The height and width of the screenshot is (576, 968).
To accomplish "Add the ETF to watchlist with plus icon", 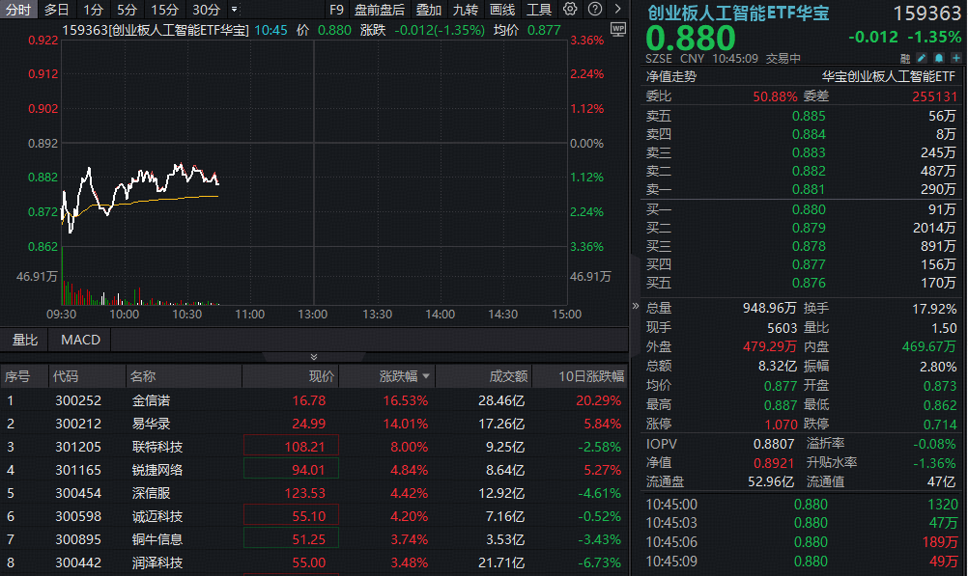I will 955,58.
